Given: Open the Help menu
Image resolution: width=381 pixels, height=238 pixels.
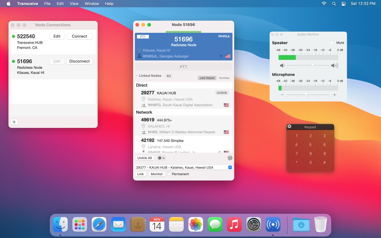Looking at the screenshot, I should coord(109,4).
